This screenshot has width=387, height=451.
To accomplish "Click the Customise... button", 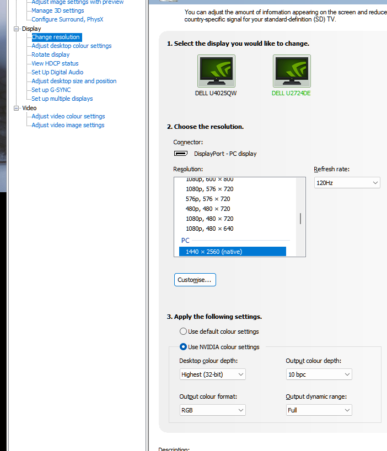I will (x=195, y=280).
